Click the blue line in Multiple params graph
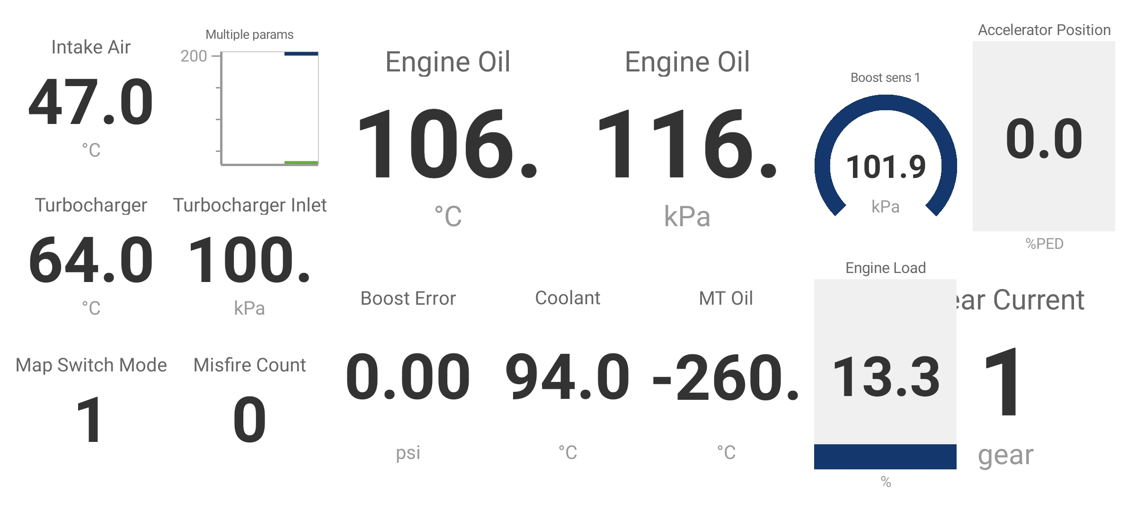 pos(301,54)
